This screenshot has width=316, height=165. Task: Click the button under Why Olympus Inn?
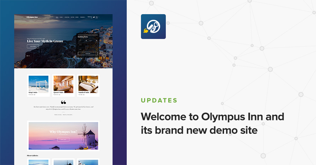[63, 140]
